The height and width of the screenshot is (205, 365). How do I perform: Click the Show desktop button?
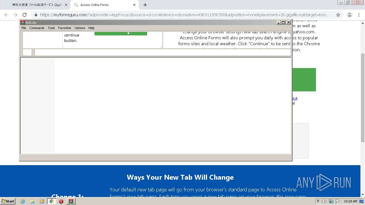coord(362,201)
